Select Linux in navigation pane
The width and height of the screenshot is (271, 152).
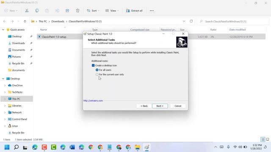coord(15,126)
